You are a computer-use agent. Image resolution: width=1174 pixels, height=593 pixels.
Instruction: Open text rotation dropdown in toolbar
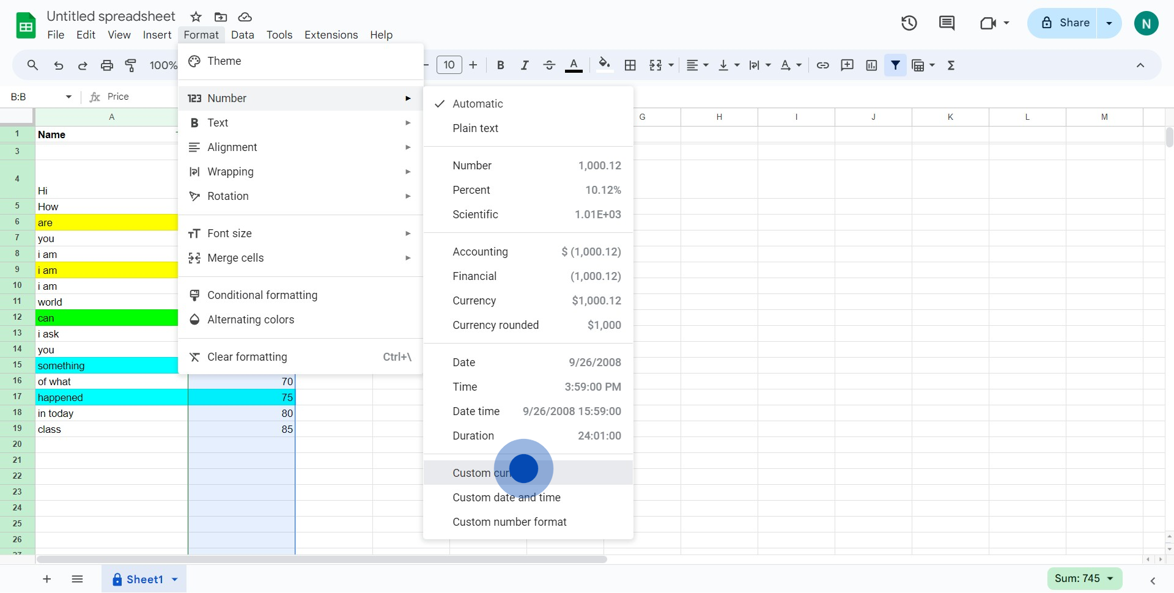pyautogui.click(x=791, y=65)
